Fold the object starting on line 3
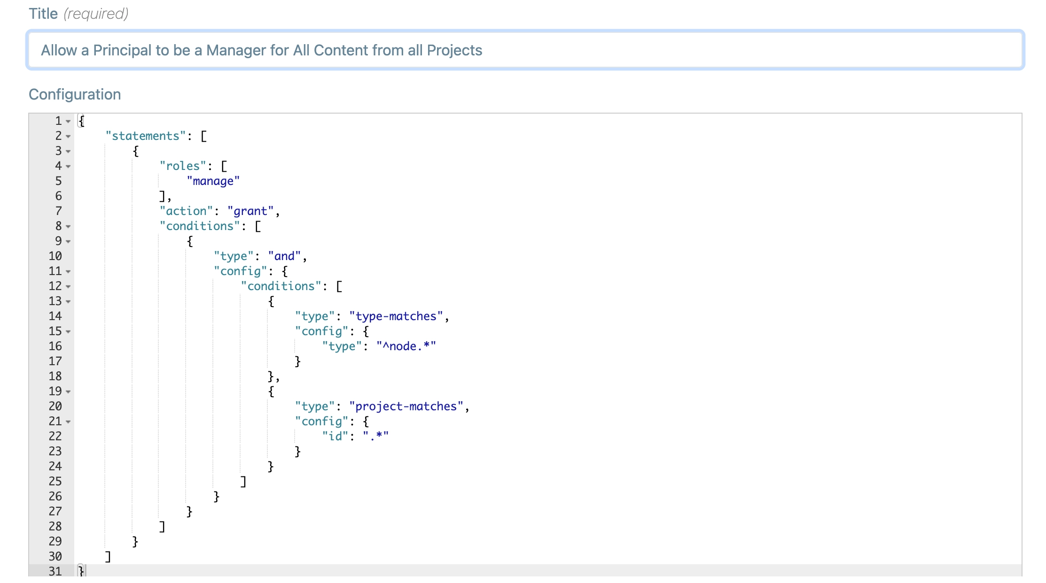 pos(68,152)
